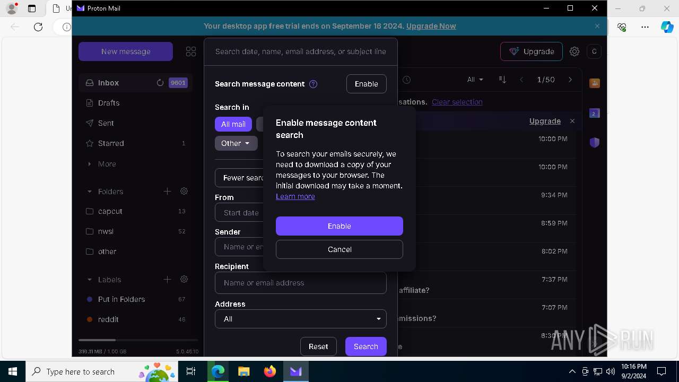The image size is (679, 382).
Task: Follow the Learn more link
Action: [x=295, y=196]
